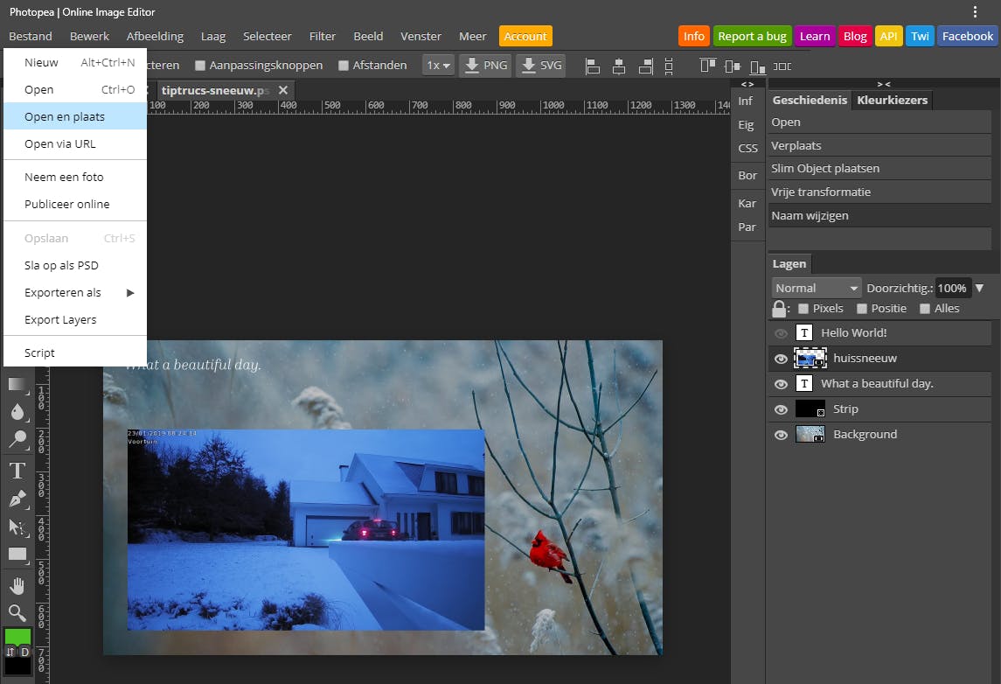Open the Normal blend mode dropdown
This screenshot has height=684, width=1001.
[817, 288]
